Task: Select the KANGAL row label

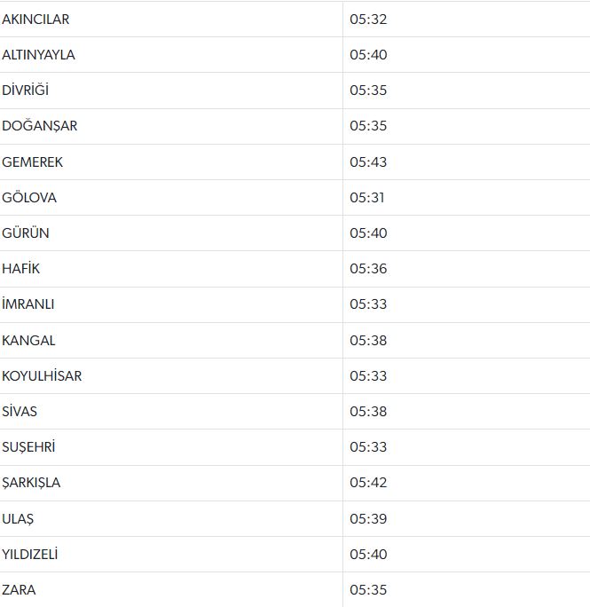Action: click(x=28, y=341)
